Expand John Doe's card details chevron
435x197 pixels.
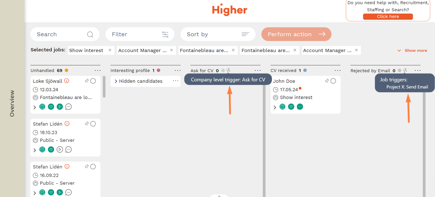coord(275,107)
